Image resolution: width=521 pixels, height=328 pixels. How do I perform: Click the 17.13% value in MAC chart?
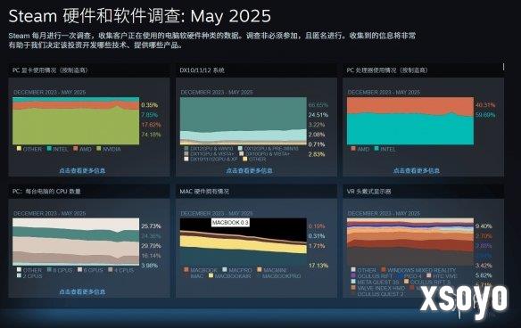point(318,266)
